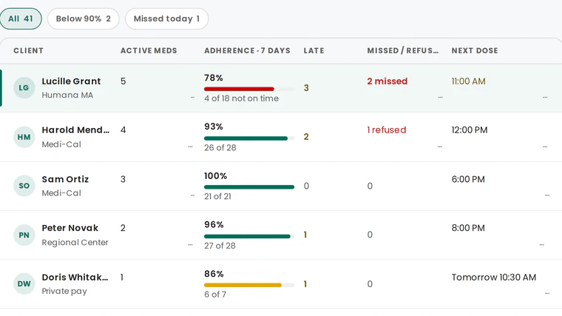562x316 pixels.
Task: Click the 8:00 PM next dose
Action: [468, 228]
